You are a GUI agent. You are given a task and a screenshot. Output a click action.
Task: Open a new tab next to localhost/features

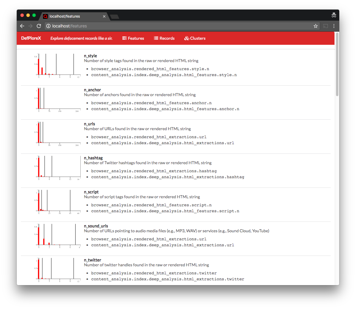[x=114, y=17]
